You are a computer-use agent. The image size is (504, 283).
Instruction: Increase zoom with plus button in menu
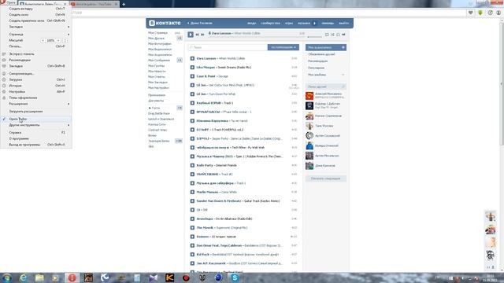[x=58, y=40]
